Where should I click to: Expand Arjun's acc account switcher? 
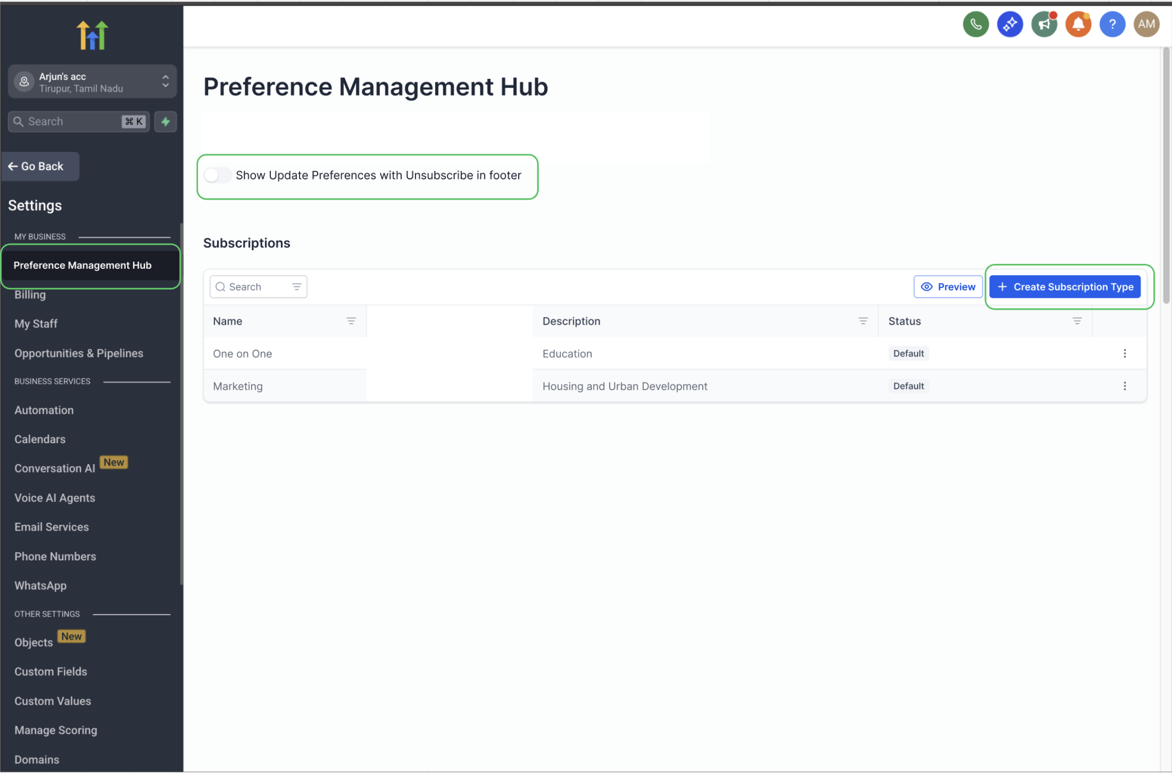point(92,82)
